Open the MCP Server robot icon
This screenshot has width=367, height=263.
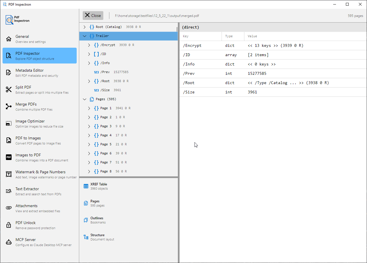point(9,242)
